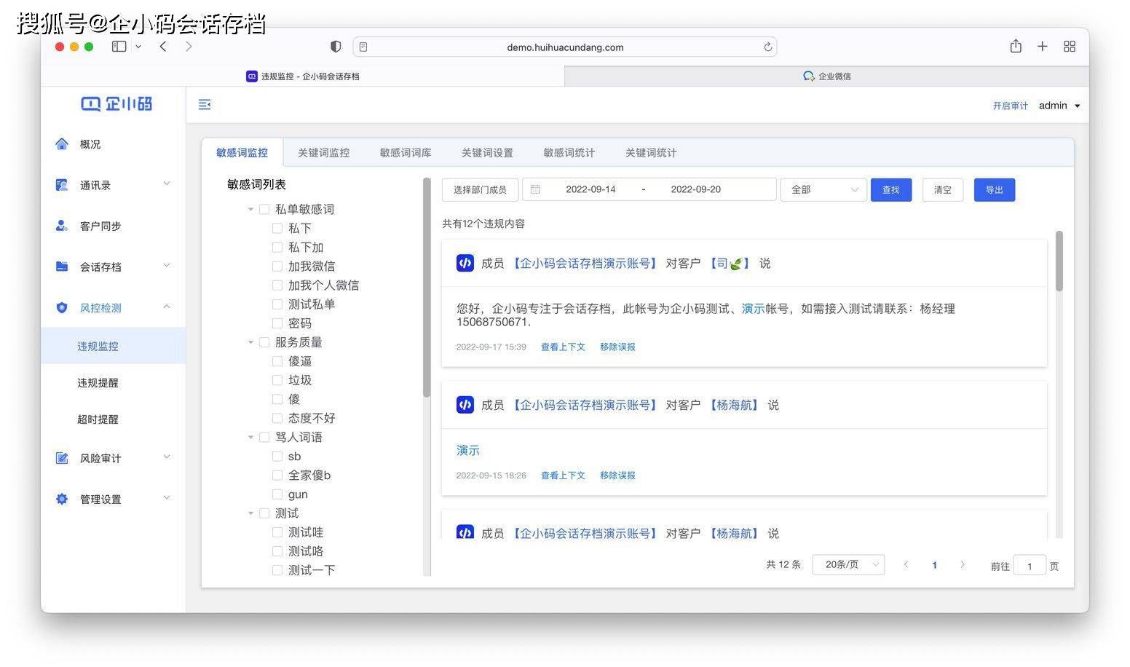
Task: Click the 客户同步 user sync icon
Action: point(62,226)
